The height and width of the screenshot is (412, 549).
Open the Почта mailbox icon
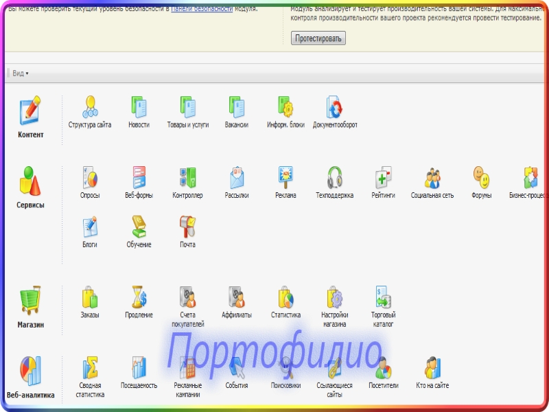188,227
